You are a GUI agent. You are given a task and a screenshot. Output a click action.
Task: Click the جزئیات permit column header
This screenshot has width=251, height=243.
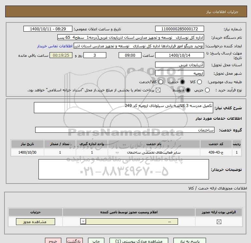[x=36, y=212]
